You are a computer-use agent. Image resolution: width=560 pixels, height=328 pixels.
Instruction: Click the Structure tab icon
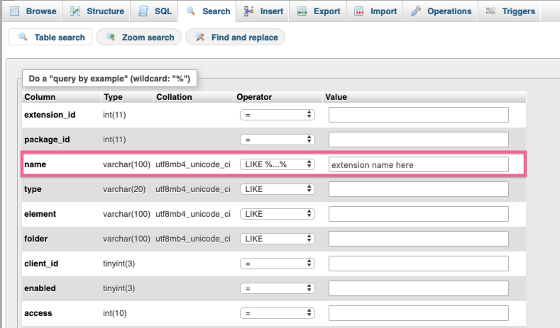[75, 11]
